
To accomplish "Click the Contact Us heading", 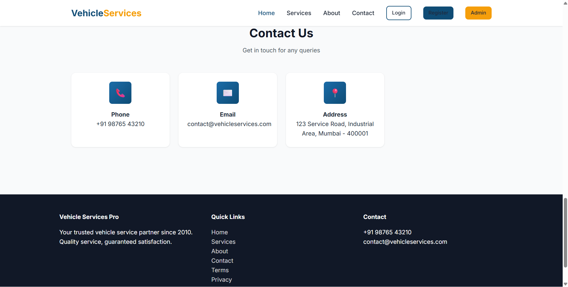I will point(281,33).
